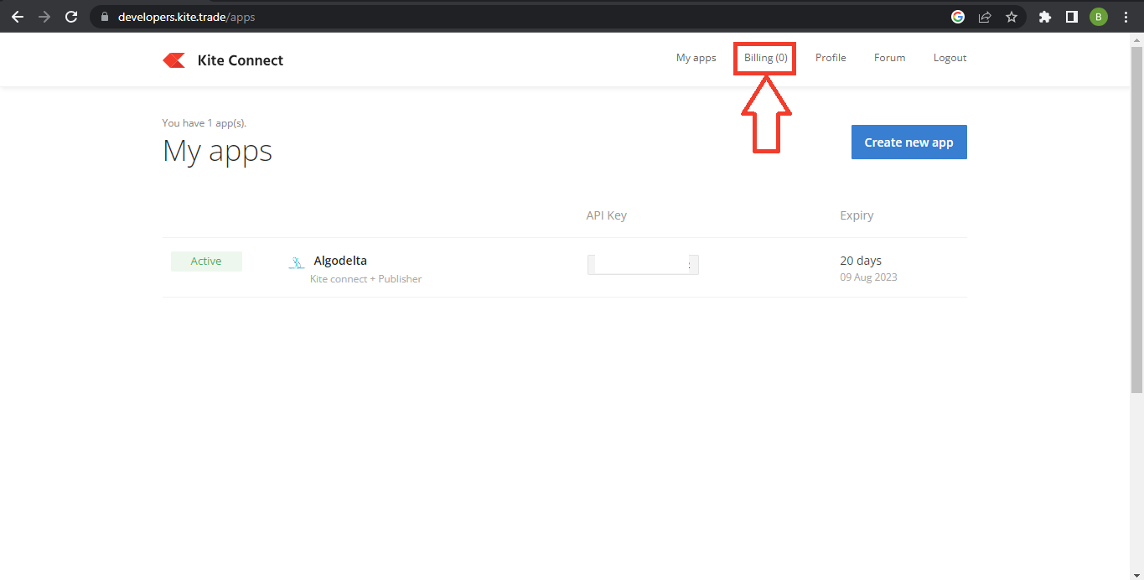Click the Create new app button
This screenshot has width=1144, height=580.
pos(908,142)
